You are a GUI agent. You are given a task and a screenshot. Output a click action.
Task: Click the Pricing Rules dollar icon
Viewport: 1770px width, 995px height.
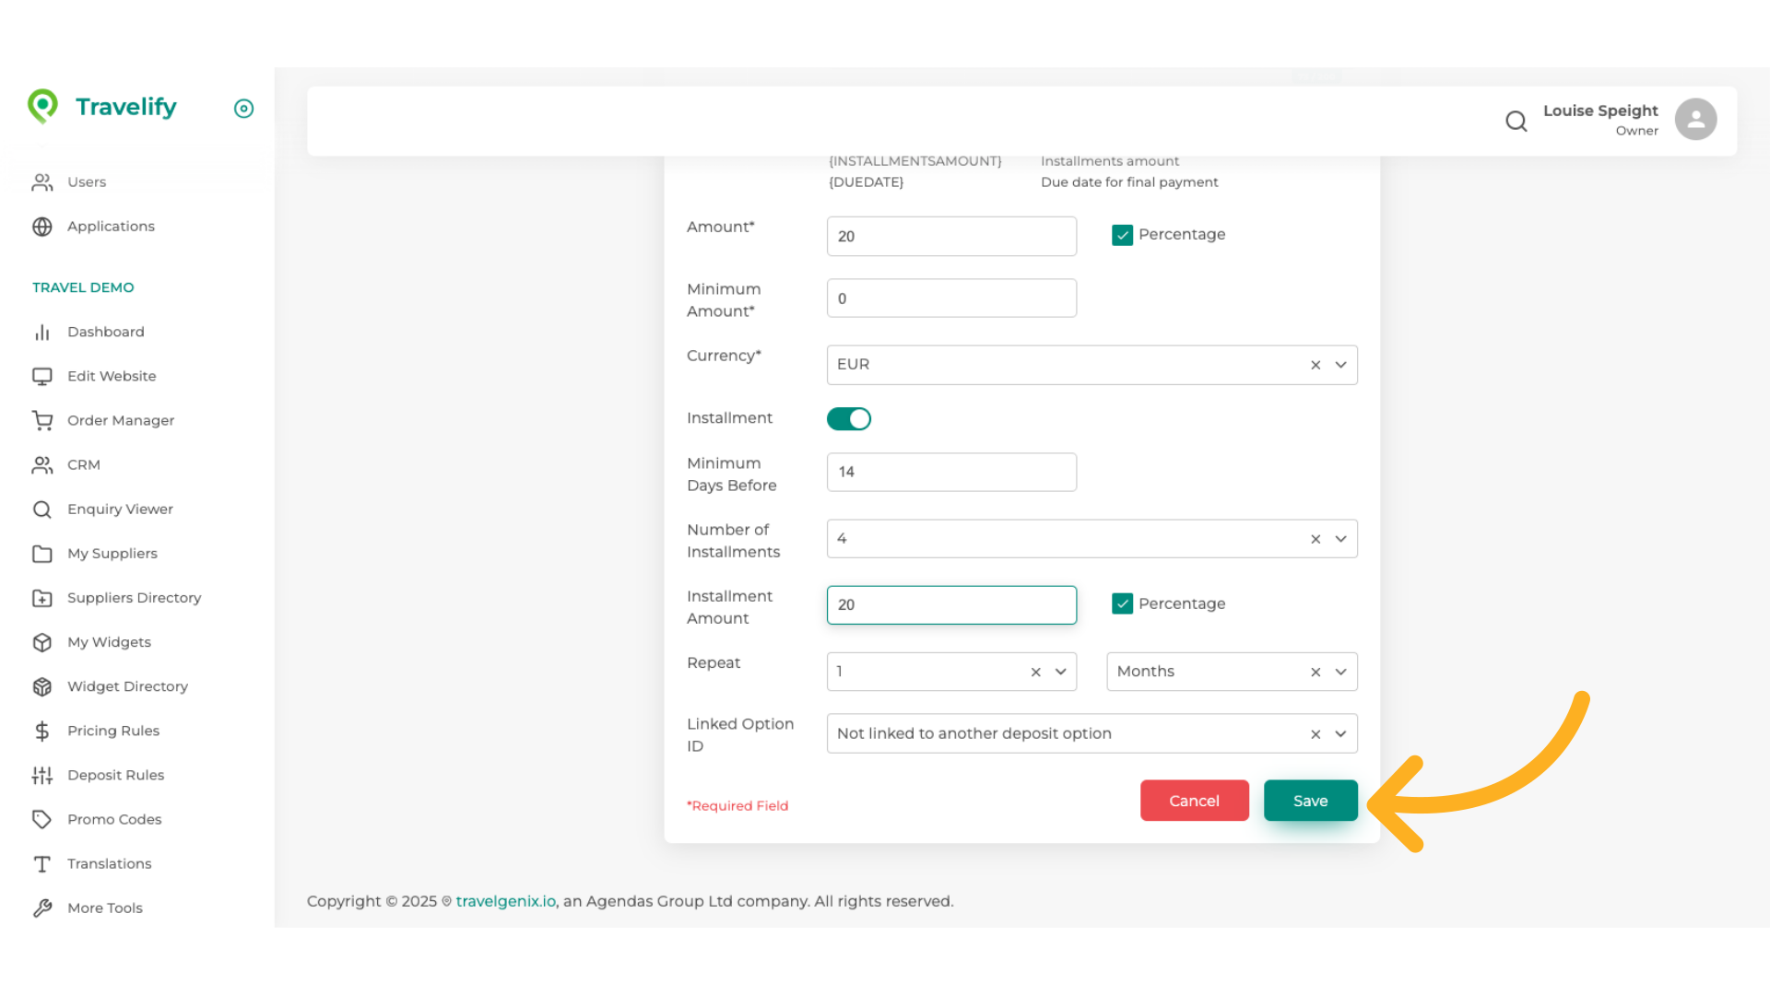pos(42,731)
